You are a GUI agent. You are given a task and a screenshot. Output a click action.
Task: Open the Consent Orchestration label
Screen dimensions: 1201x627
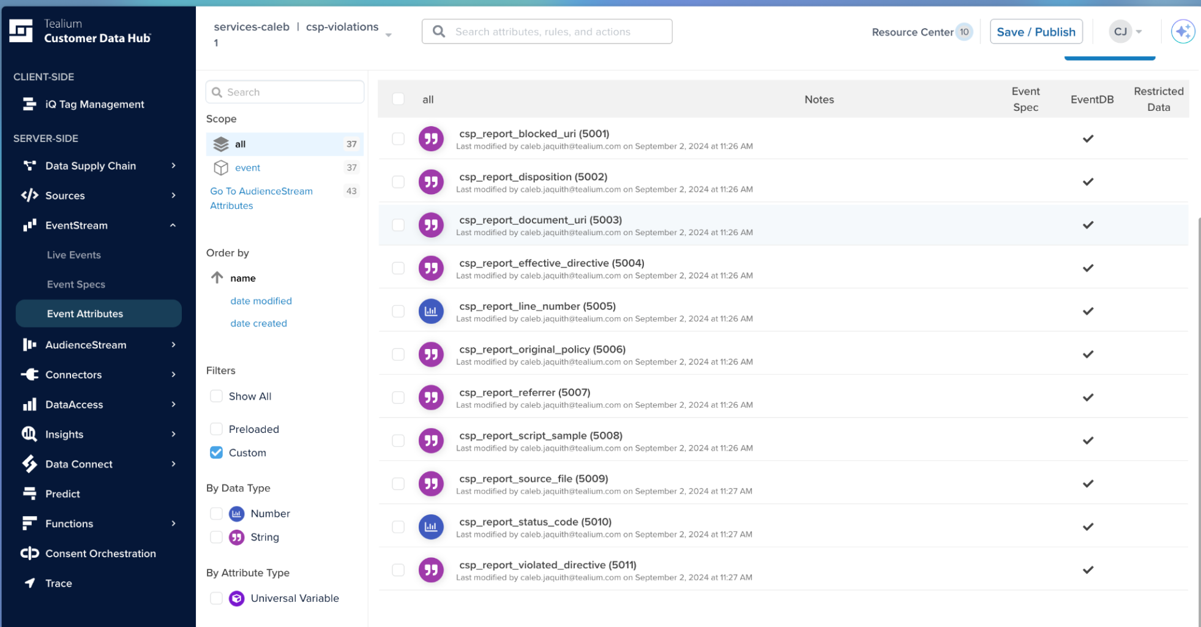pos(100,554)
